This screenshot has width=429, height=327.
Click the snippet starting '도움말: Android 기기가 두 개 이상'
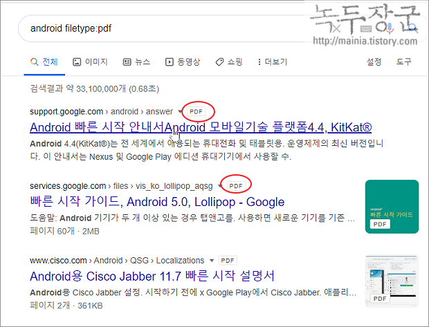(x=192, y=218)
